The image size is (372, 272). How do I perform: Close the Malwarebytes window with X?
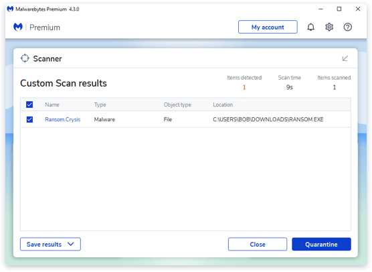358,9
